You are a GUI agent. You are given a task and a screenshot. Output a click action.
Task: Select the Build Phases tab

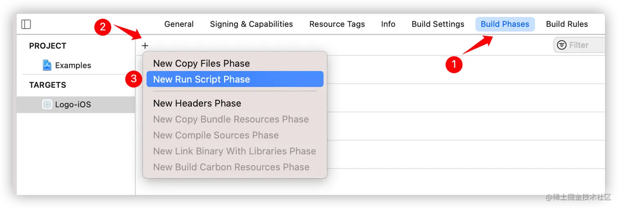pyautogui.click(x=505, y=24)
